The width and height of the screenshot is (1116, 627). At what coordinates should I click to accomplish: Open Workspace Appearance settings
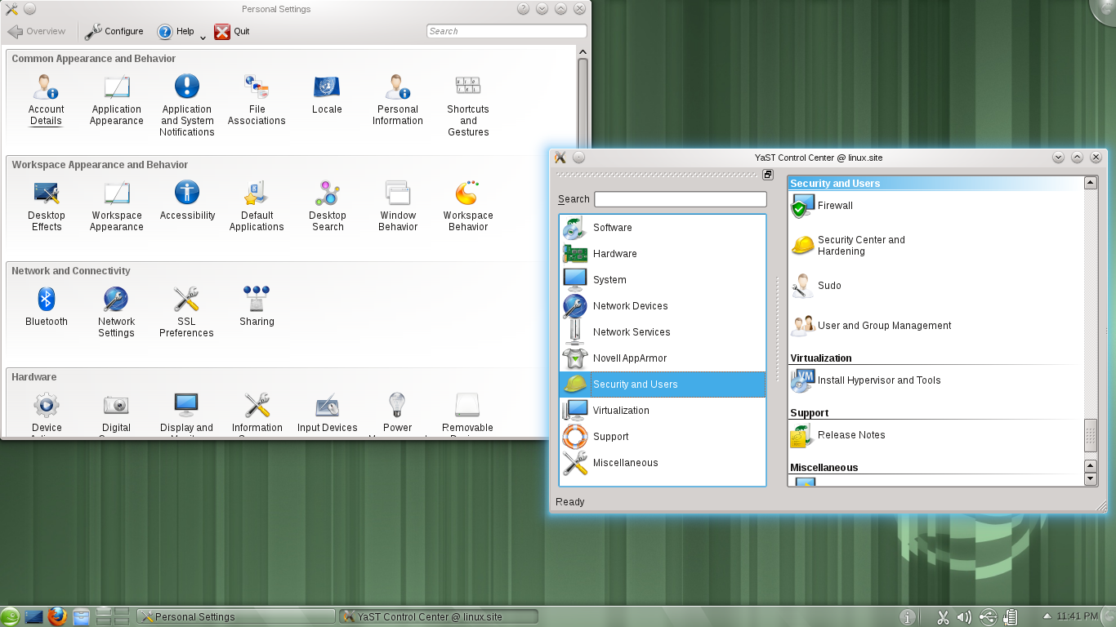[116, 206]
